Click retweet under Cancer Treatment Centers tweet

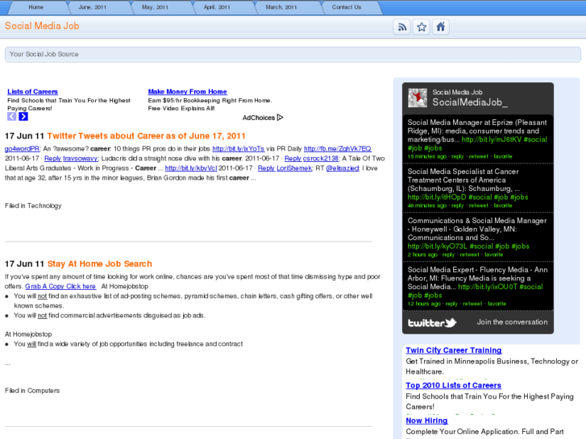point(478,205)
